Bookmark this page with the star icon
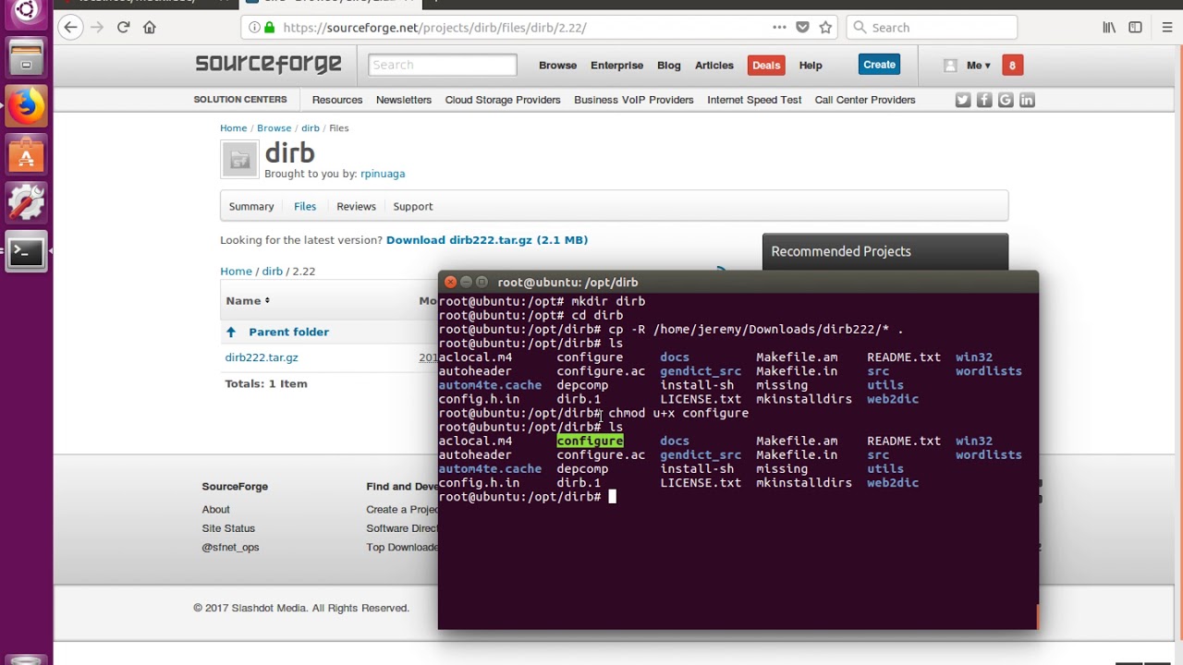Image resolution: width=1183 pixels, height=665 pixels. pyautogui.click(x=825, y=28)
